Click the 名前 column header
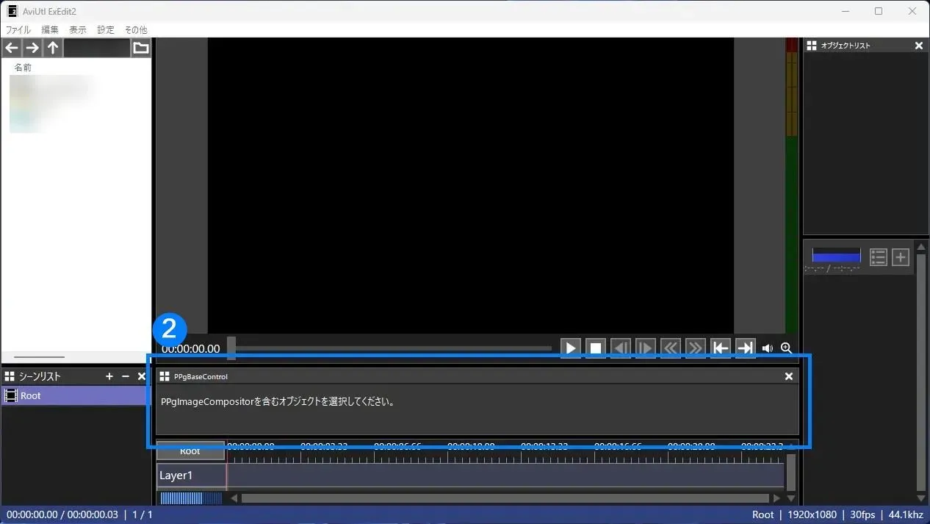 click(24, 67)
